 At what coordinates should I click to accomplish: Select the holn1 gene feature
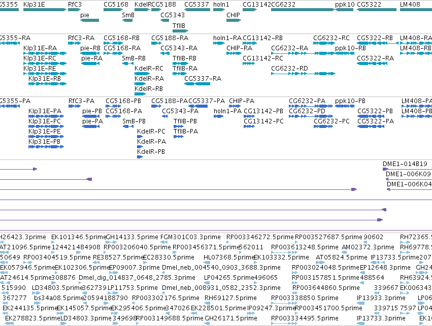pos(219,10)
